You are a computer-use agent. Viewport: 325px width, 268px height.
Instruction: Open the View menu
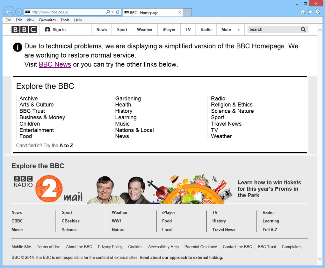tap(30, 20)
